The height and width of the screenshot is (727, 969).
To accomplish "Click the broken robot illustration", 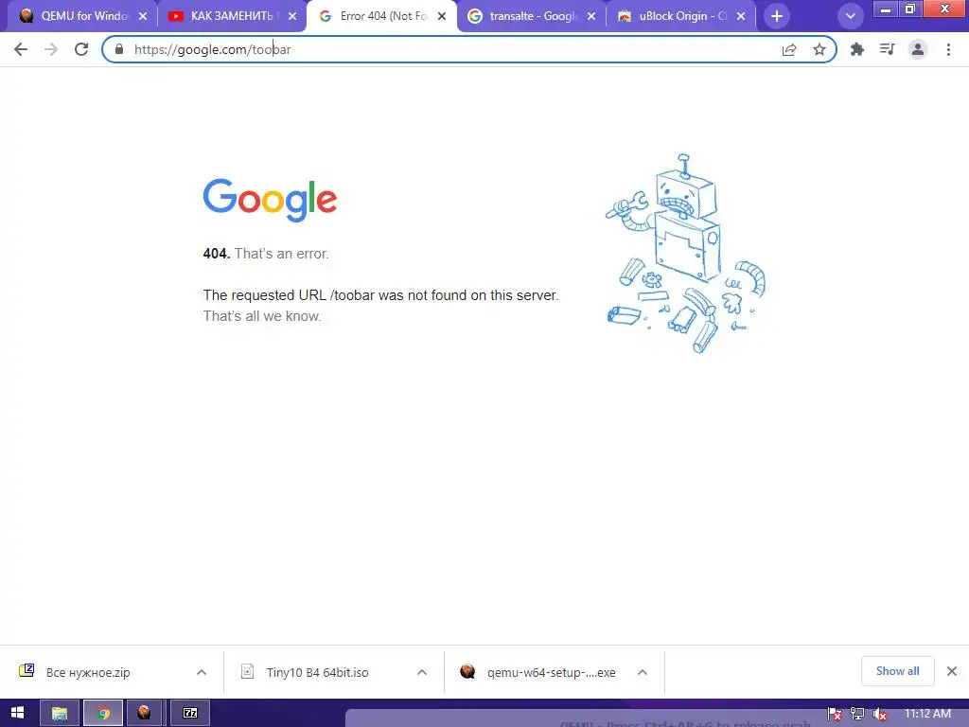I will [x=685, y=254].
